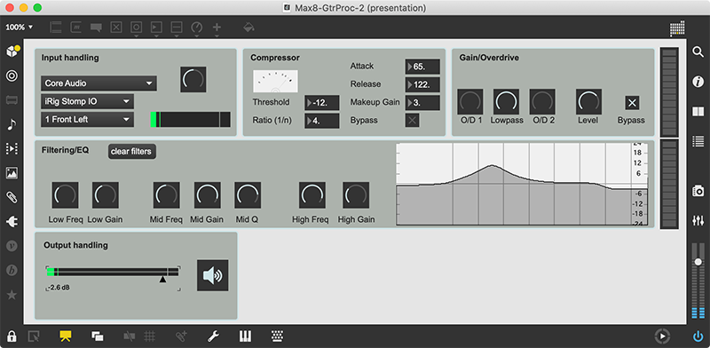The width and height of the screenshot is (710, 348).
Task: Open the 1 Front Left channel dropdown
Action: (x=87, y=120)
